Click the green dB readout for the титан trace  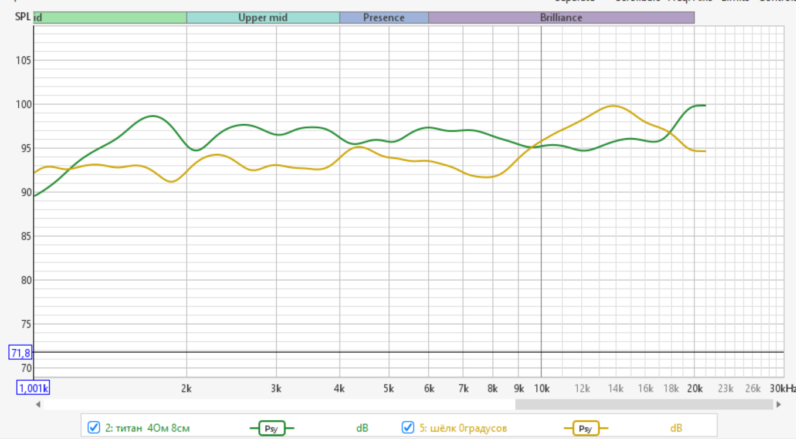click(363, 428)
